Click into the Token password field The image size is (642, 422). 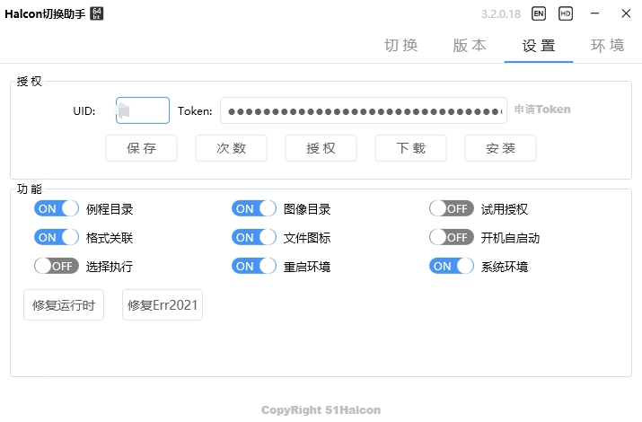point(364,110)
